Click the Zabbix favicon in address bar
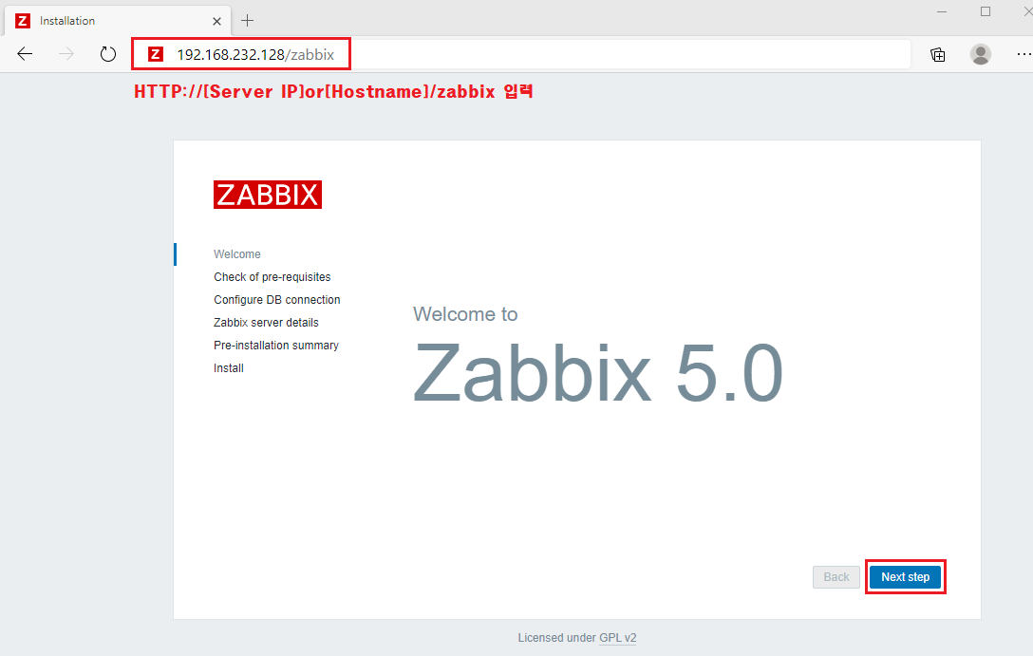The image size is (1033, 656). pyautogui.click(x=156, y=54)
